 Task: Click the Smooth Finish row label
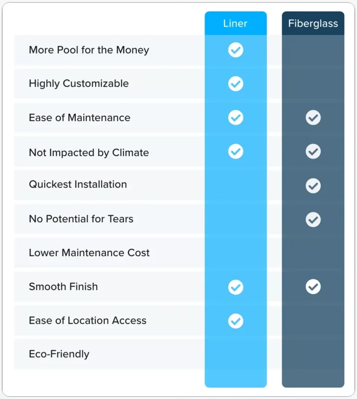tap(63, 286)
